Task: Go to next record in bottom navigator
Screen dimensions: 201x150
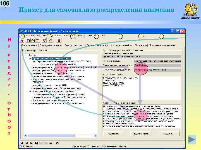Action: coord(31,143)
